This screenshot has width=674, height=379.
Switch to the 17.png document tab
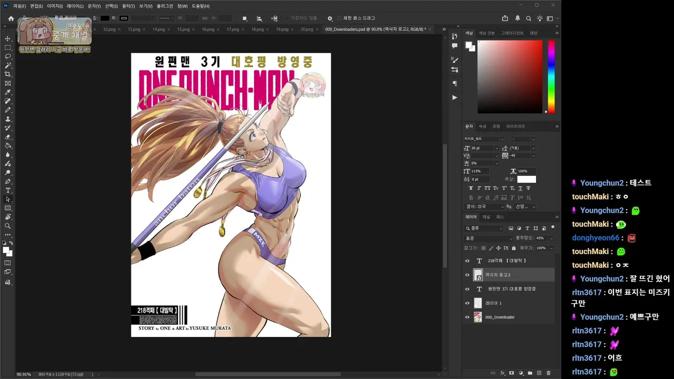[233, 29]
